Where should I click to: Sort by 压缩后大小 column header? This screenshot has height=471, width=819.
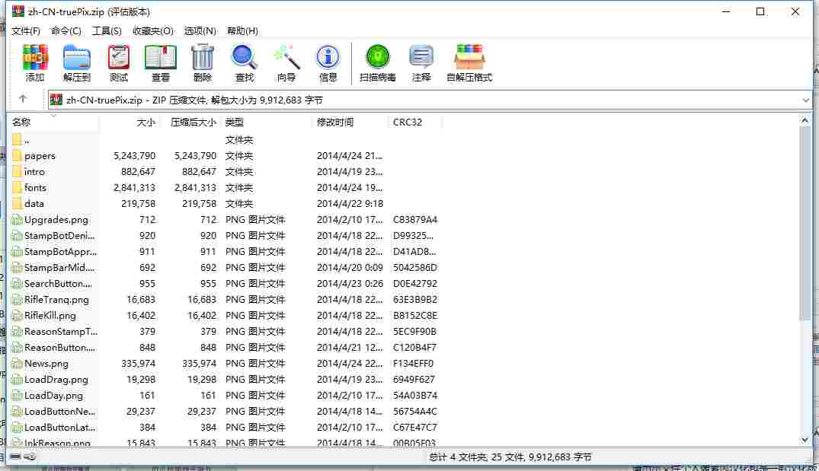coord(189,122)
